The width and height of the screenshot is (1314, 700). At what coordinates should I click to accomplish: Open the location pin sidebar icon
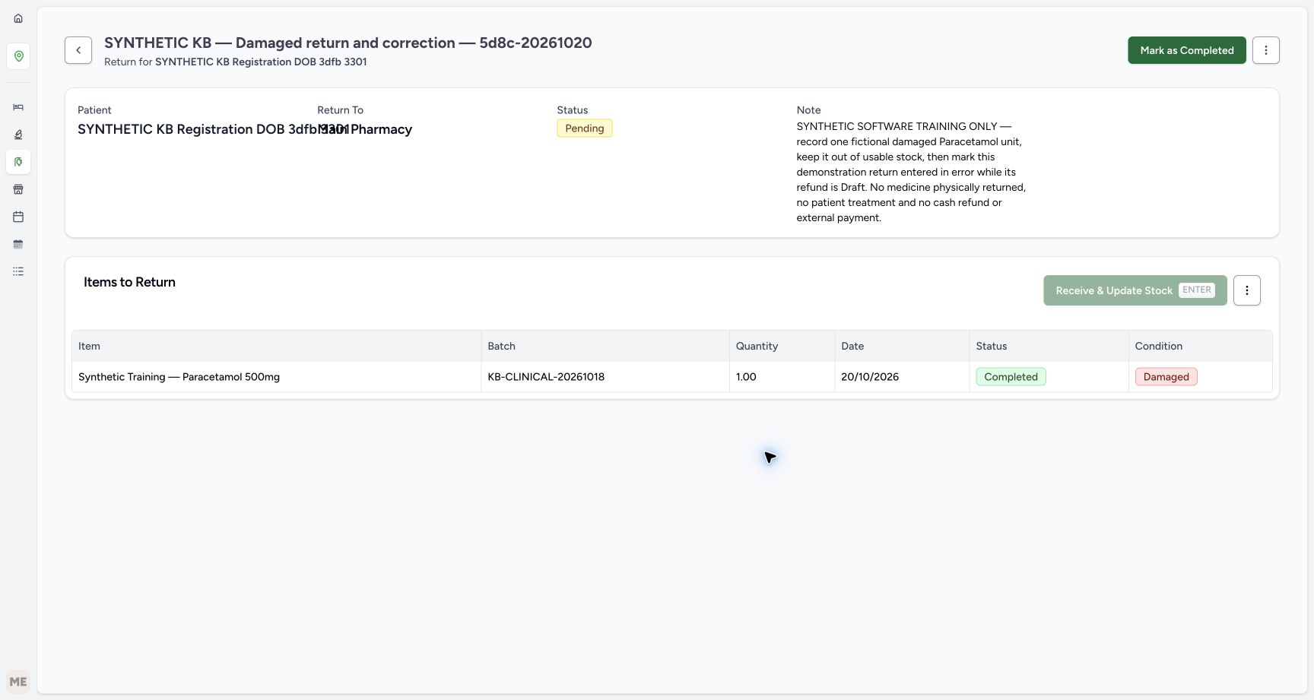click(x=18, y=56)
